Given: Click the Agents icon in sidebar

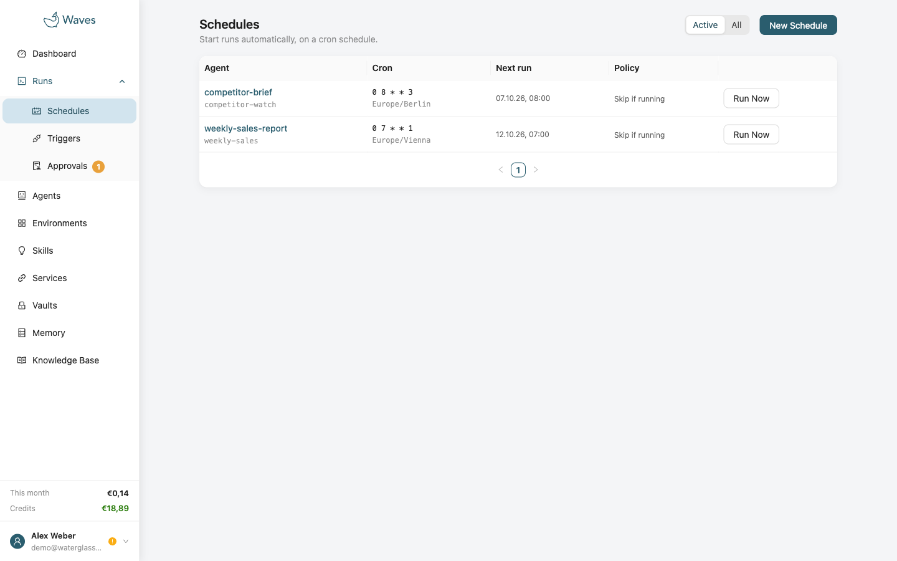Looking at the screenshot, I should [x=22, y=196].
